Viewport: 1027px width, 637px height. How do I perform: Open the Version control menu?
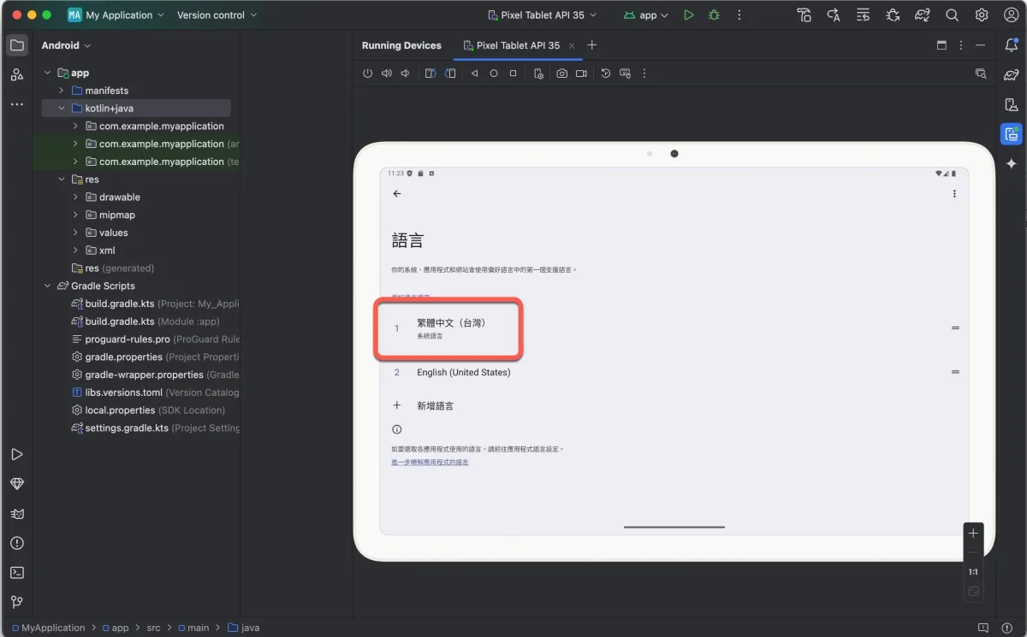click(x=217, y=15)
